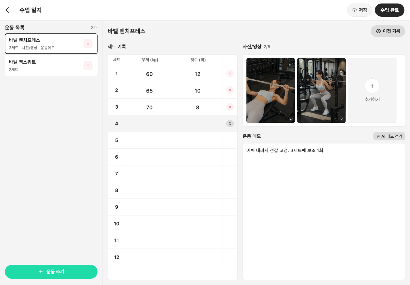
Task: Click the 세트 column header
Action: pyautogui.click(x=117, y=60)
